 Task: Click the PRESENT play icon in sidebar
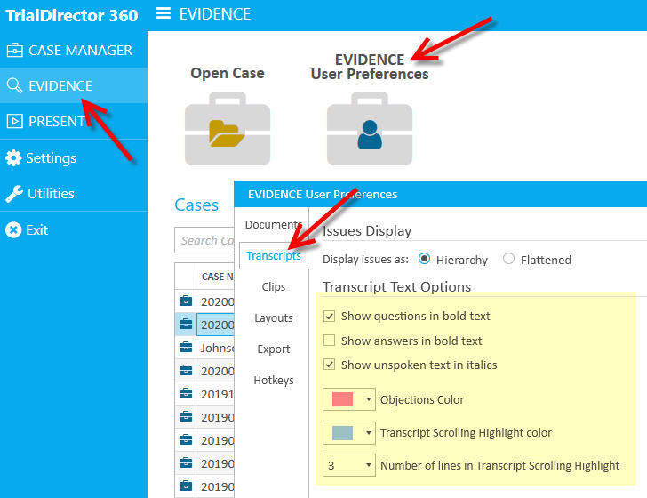(15, 122)
